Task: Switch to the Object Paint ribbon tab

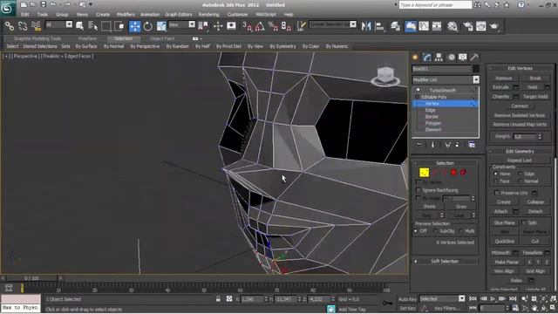Action: (162, 38)
